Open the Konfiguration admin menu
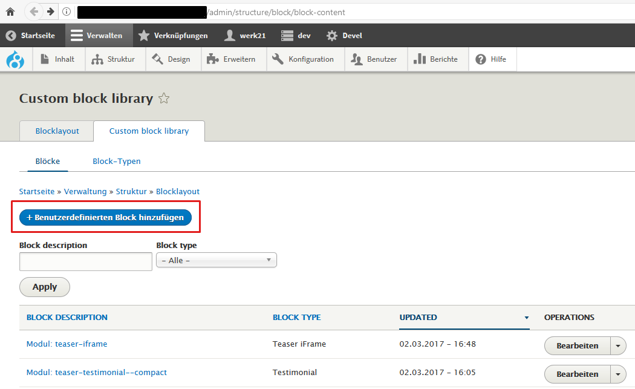 303,59
